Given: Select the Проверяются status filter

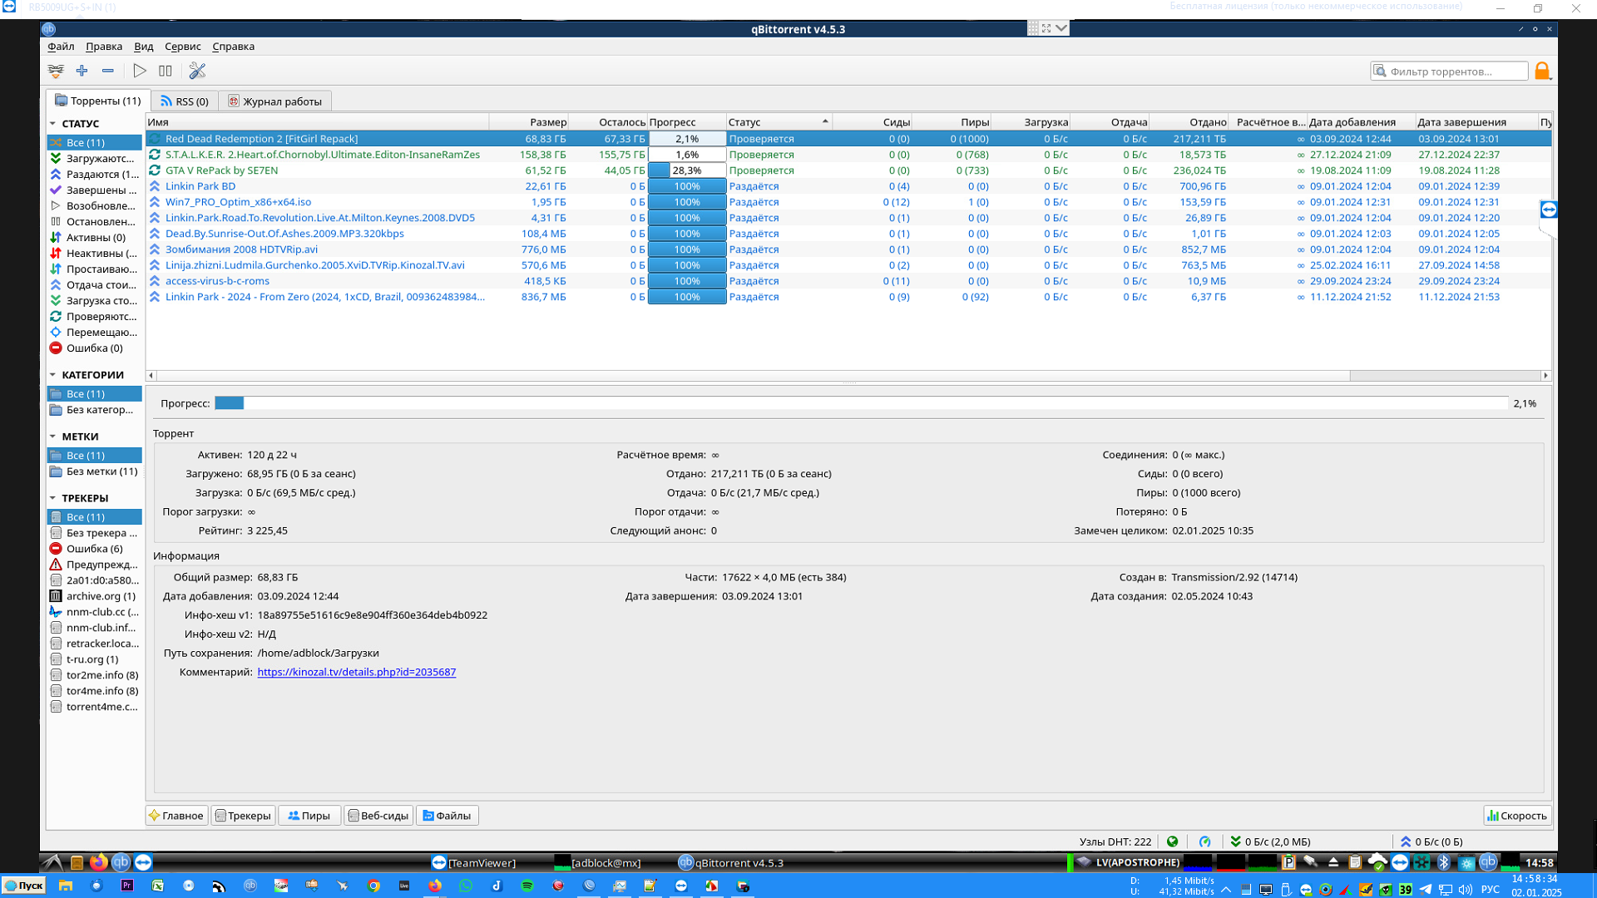Looking at the screenshot, I should pyautogui.click(x=94, y=317).
